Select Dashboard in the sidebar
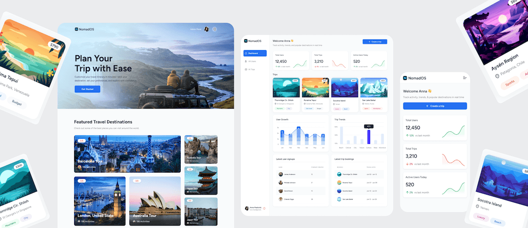The image size is (528, 228). coord(255,53)
